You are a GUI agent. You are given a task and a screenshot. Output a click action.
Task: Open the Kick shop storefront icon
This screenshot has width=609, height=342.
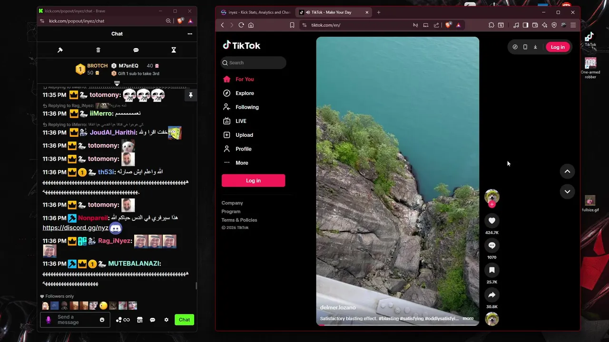(139, 320)
